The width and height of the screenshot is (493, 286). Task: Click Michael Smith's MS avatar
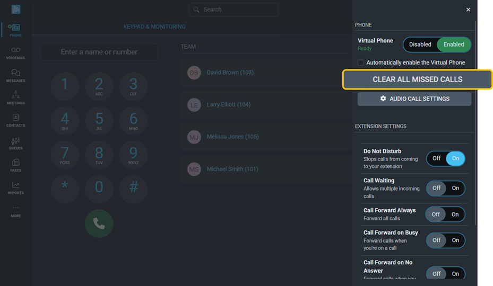point(194,169)
